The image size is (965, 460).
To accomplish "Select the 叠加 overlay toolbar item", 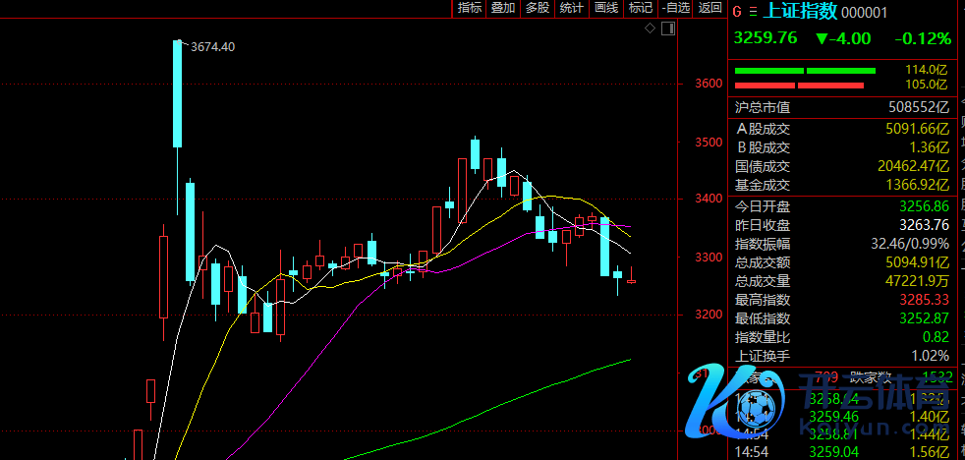I will [503, 8].
